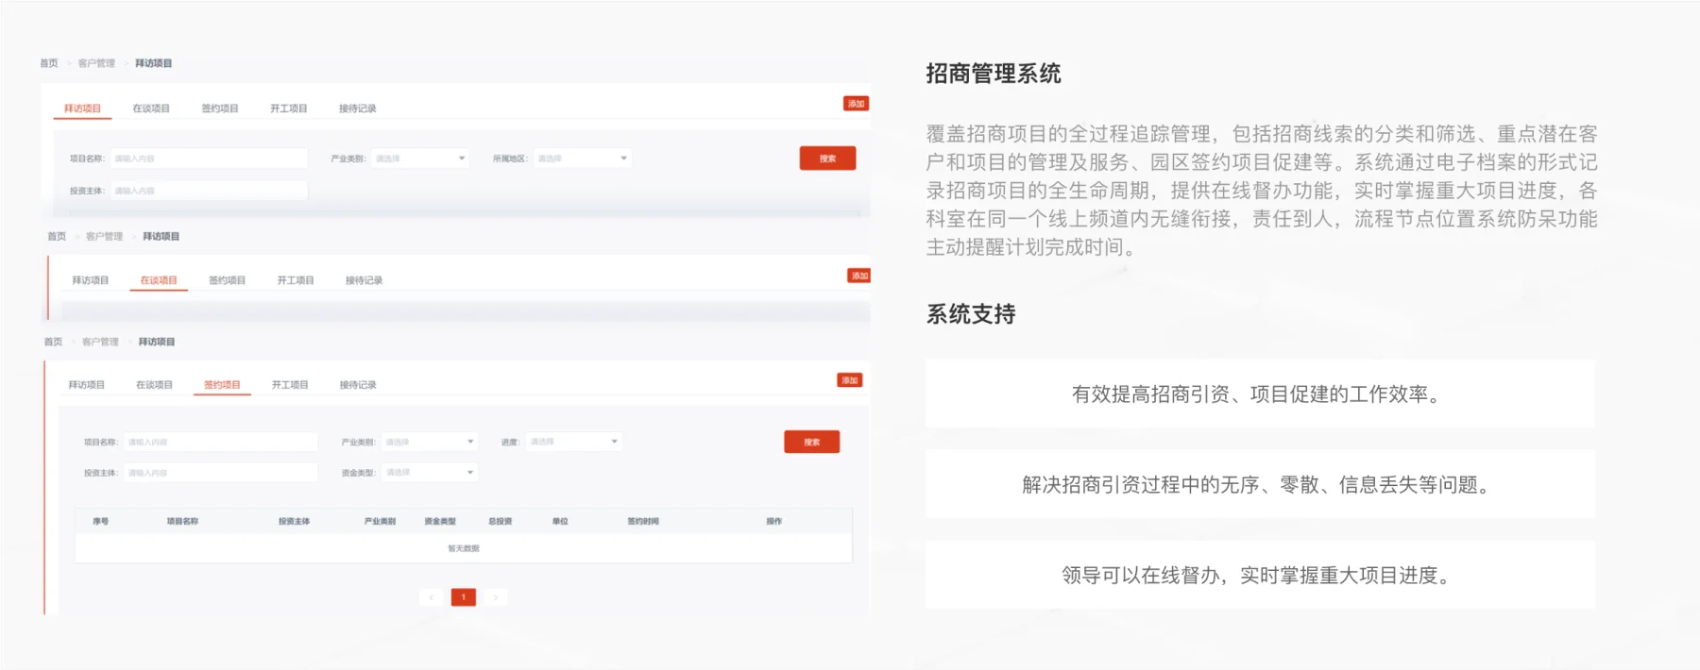The height and width of the screenshot is (670, 1700).
Task: Click the 签约时间 column header
Action: [643, 521]
